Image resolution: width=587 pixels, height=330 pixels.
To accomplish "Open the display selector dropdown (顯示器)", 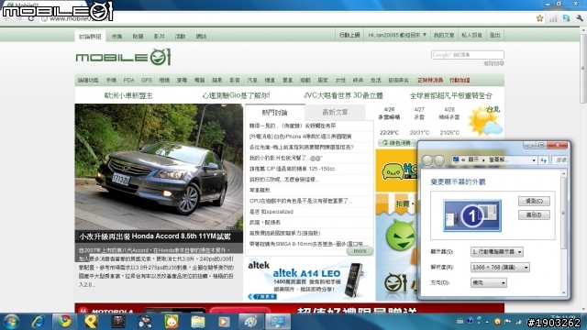I will 496,252.
